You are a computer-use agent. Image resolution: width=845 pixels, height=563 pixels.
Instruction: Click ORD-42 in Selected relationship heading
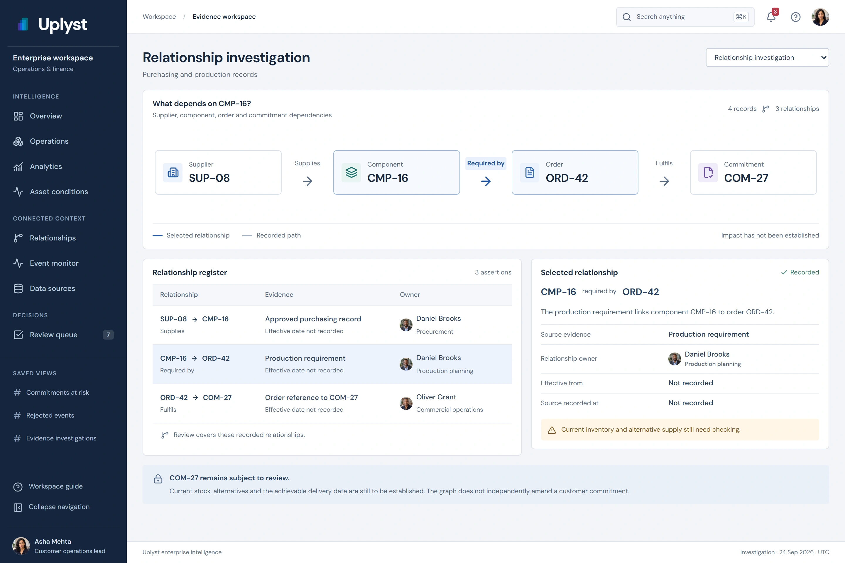tap(640, 292)
